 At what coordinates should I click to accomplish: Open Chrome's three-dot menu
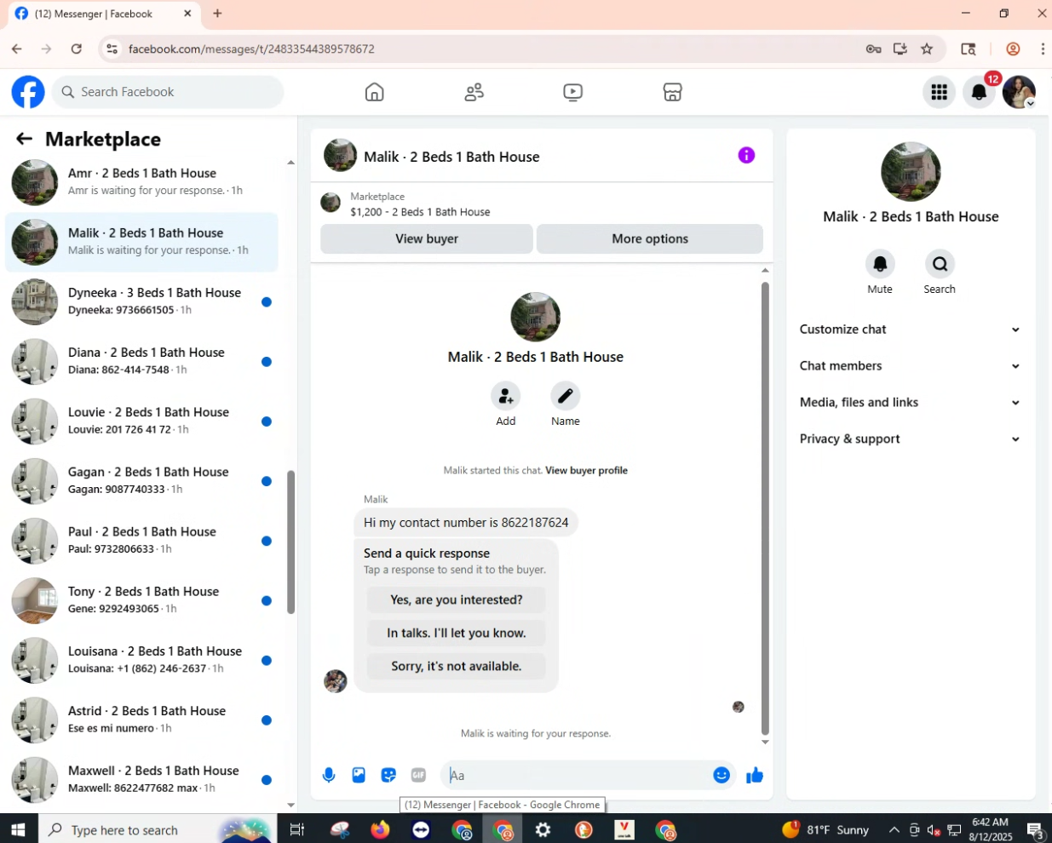(1043, 49)
